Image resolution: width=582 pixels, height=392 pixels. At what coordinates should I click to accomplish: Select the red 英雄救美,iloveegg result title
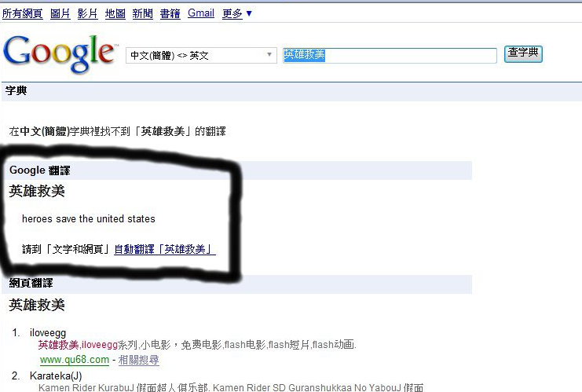pyautogui.click(x=78, y=345)
